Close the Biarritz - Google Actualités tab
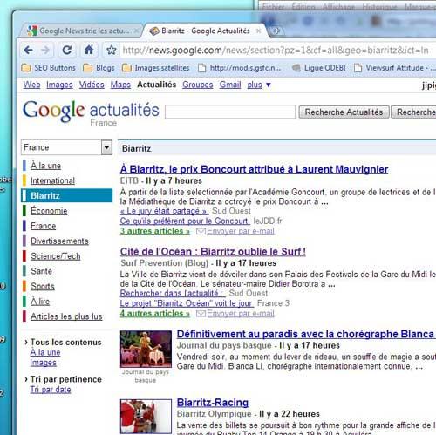The height and width of the screenshot is (435, 436). pos(258,31)
